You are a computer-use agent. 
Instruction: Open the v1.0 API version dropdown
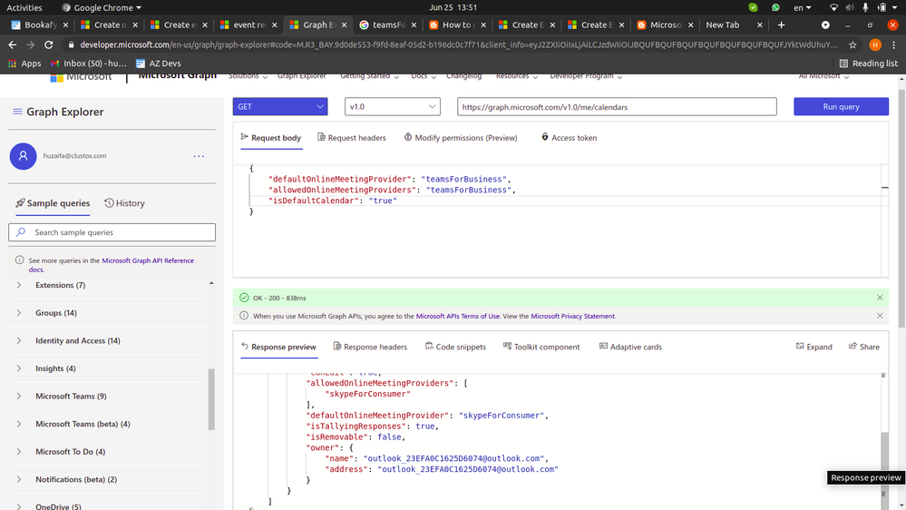tap(392, 107)
